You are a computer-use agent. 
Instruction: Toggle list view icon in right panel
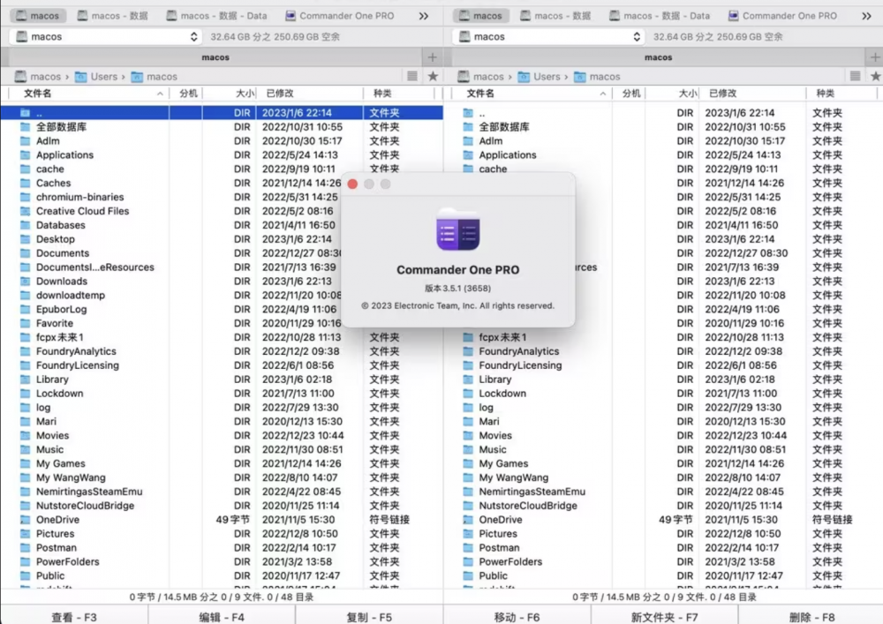(x=855, y=76)
